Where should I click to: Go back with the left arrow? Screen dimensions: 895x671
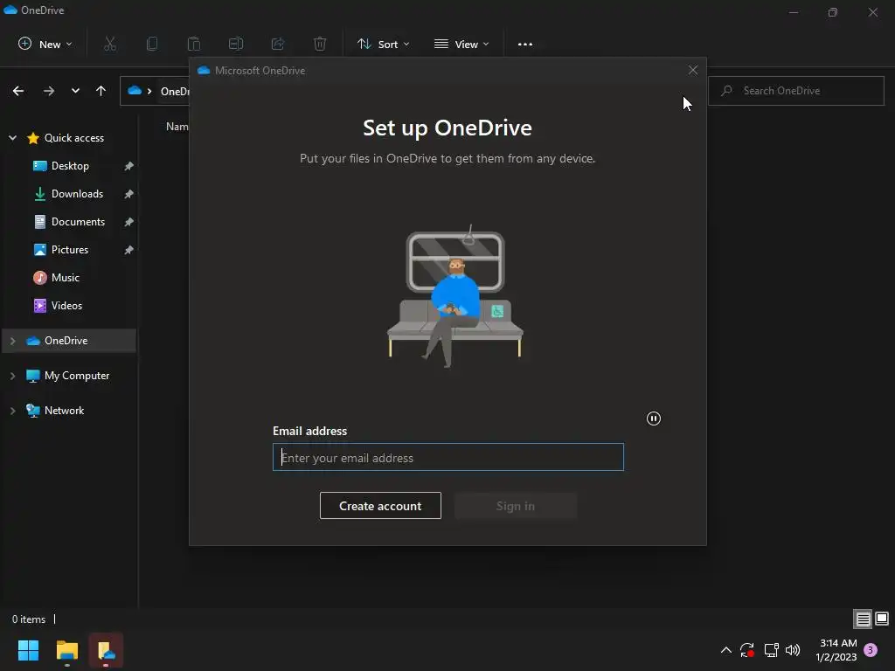coord(18,91)
